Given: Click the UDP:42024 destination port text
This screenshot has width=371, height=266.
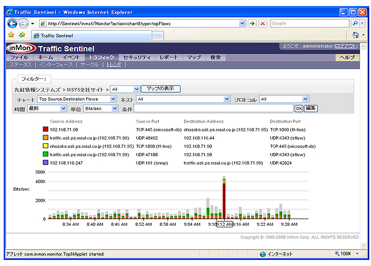Looking at the screenshot, I should [280, 163].
